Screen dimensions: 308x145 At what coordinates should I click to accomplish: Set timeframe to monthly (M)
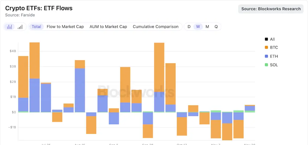(207, 27)
